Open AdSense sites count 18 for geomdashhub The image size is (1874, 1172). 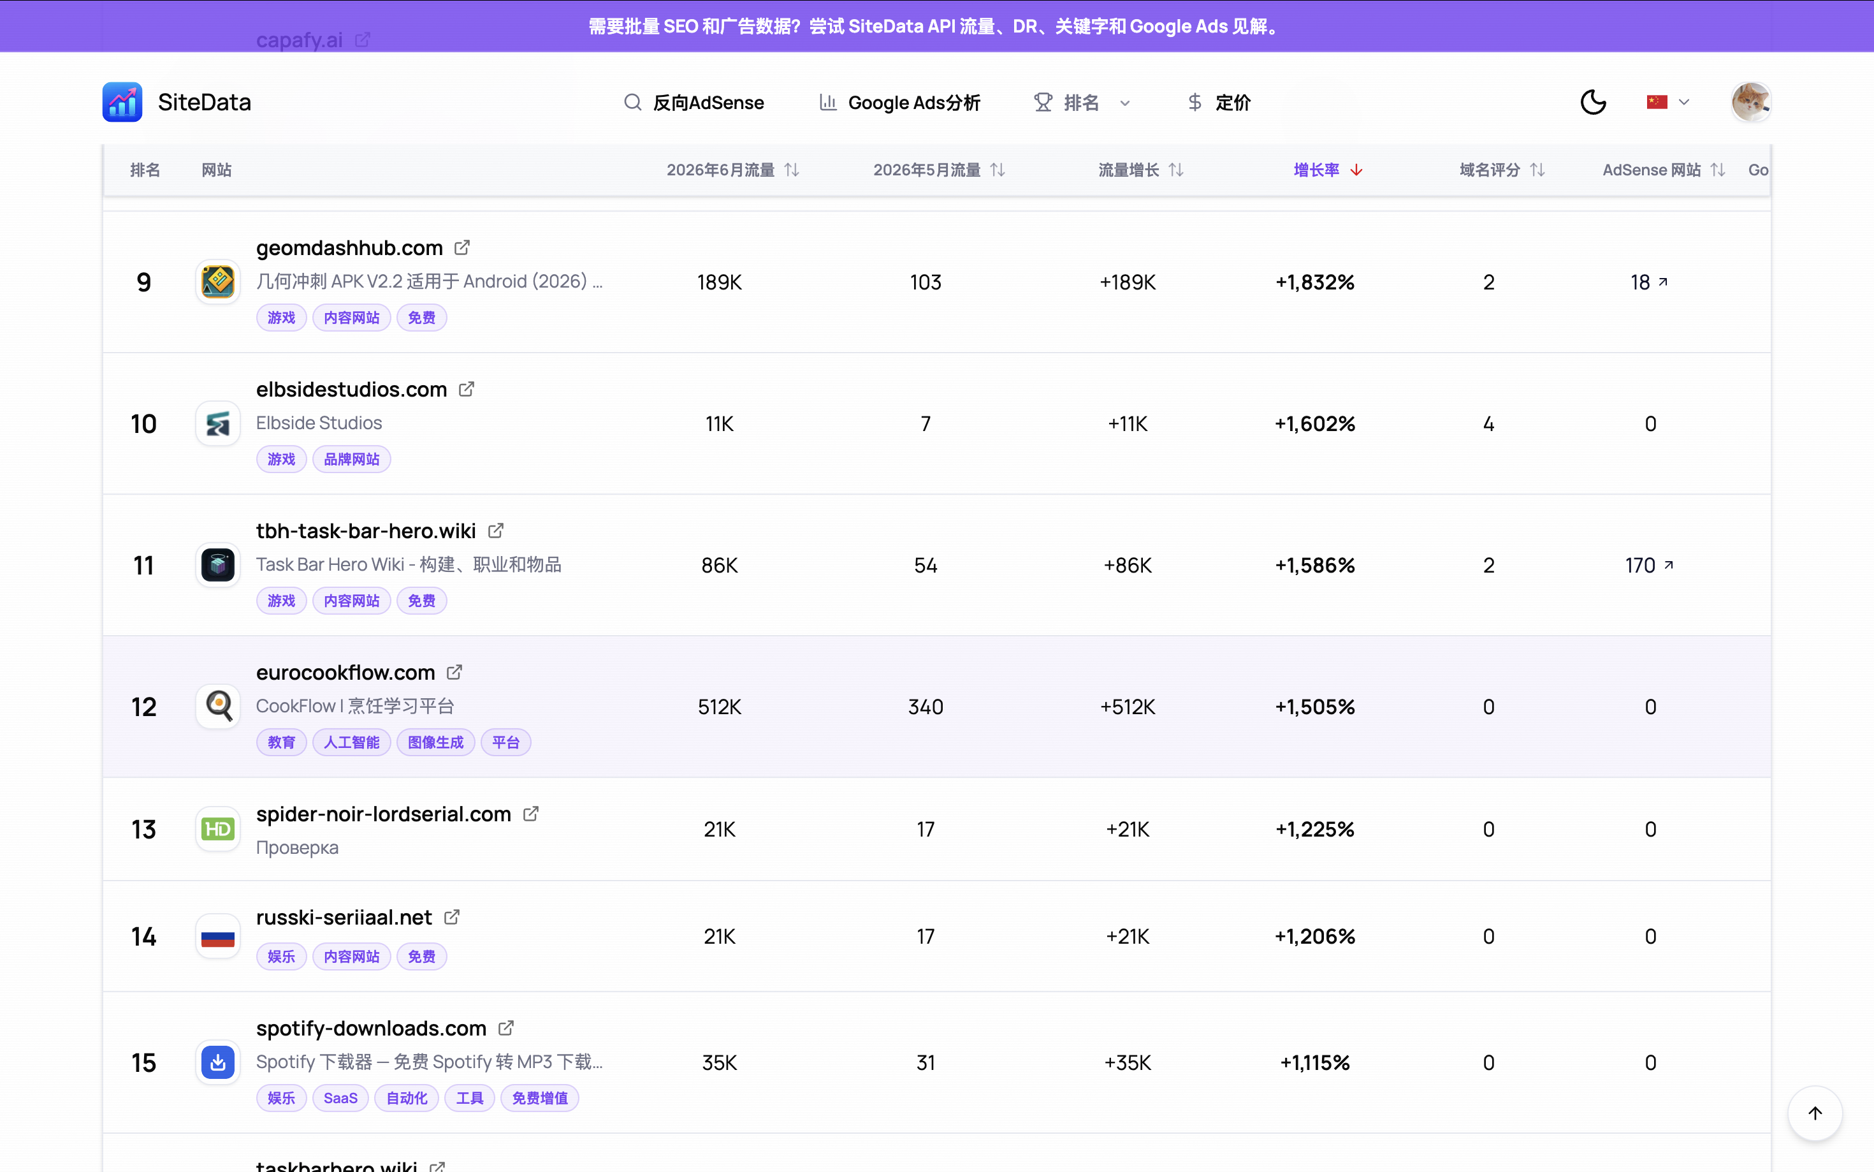click(1650, 282)
